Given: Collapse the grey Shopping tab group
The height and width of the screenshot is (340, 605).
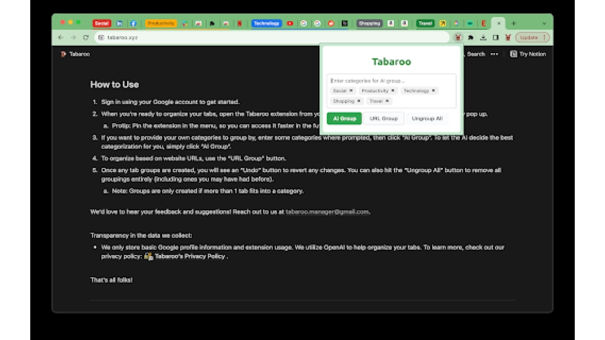Looking at the screenshot, I should coord(369,24).
